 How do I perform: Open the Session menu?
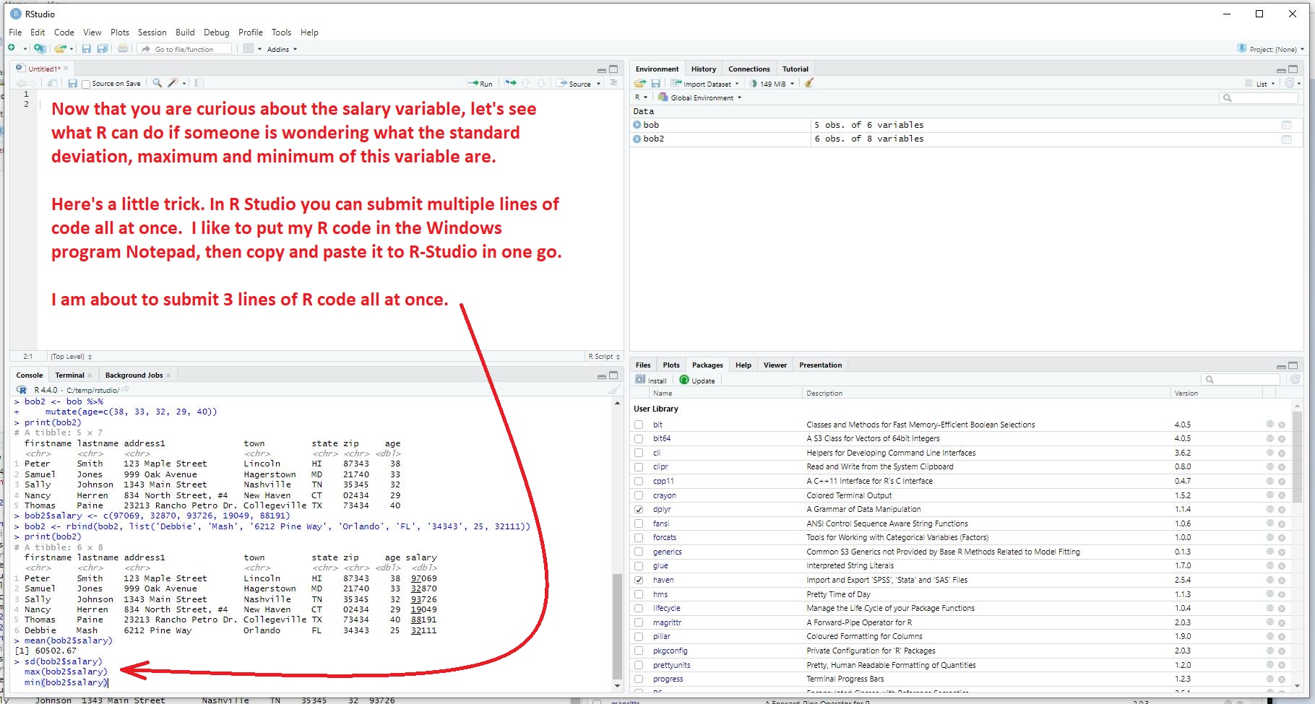pos(152,32)
